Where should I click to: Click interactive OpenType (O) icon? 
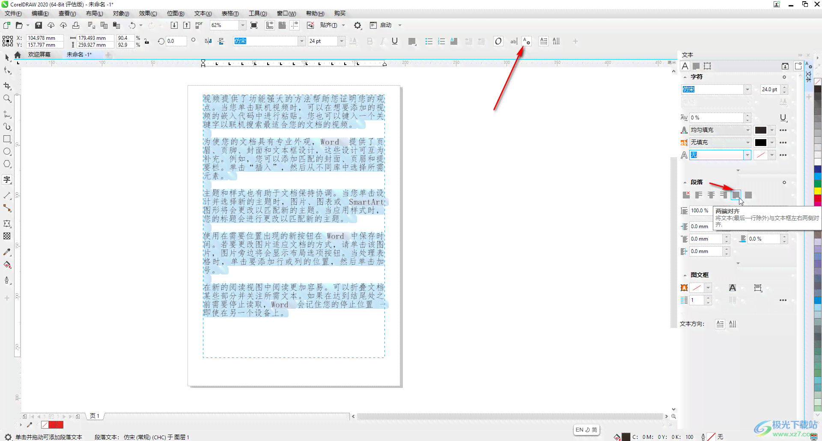click(498, 41)
